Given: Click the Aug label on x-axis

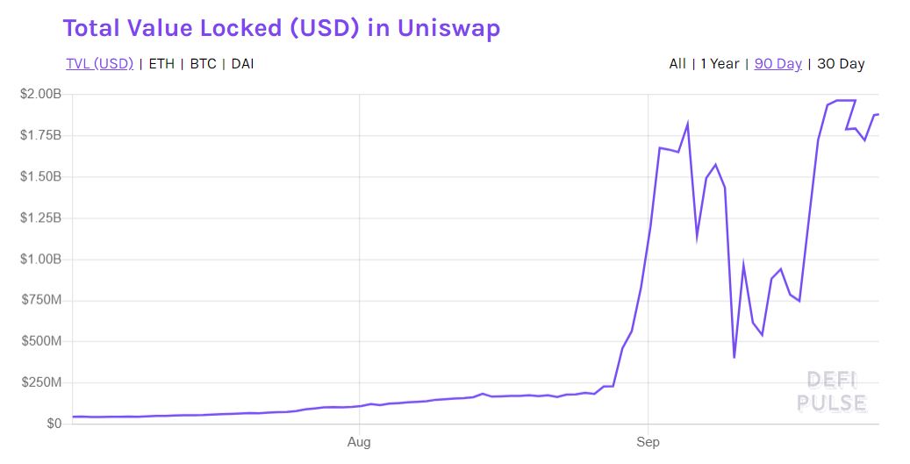Looking at the screenshot, I should pos(360,442).
